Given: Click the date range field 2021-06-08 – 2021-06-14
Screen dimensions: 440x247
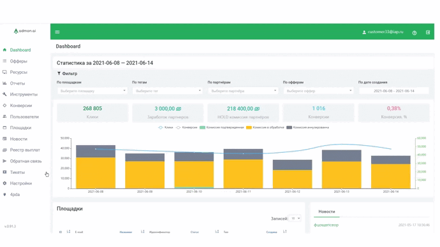Looking at the screenshot, I should [394, 91].
